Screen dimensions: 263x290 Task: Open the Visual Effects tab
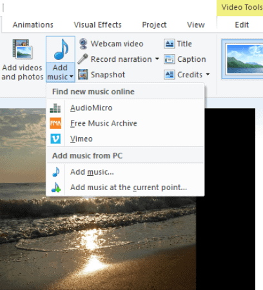97,24
